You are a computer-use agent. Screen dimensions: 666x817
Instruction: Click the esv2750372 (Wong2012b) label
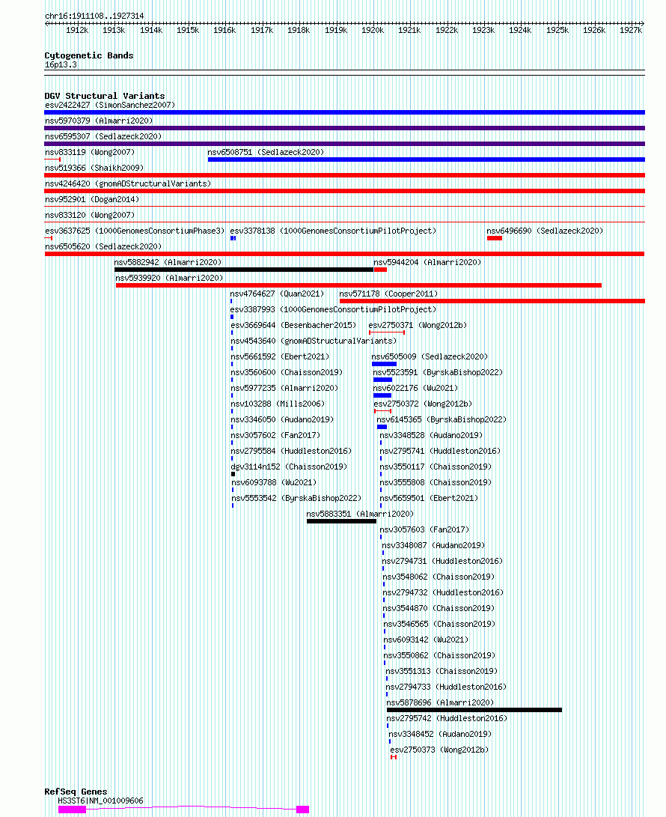click(423, 404)
